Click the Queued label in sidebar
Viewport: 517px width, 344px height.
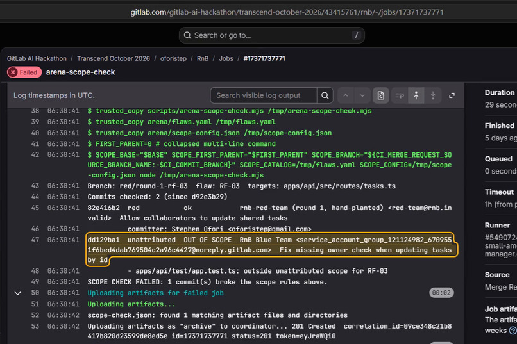pyautogui.click(x=498, y=159)
